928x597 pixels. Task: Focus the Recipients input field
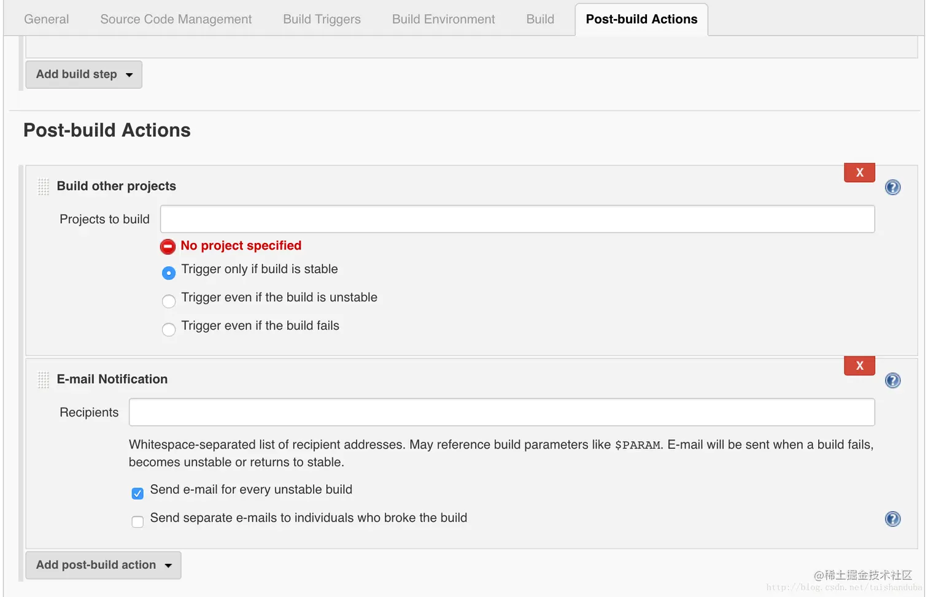[x=501, y=412]
